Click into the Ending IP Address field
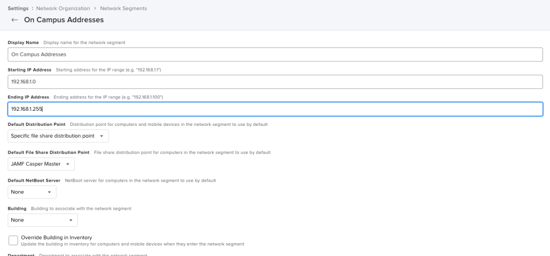Image resolution: width=550 pixels, height=256 pixels. point(275,109)
